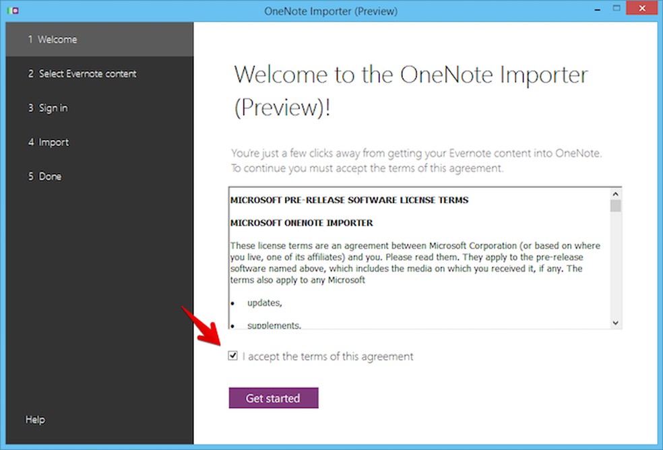Click the OneNote Importer app icon in title bar

(13, 10)
